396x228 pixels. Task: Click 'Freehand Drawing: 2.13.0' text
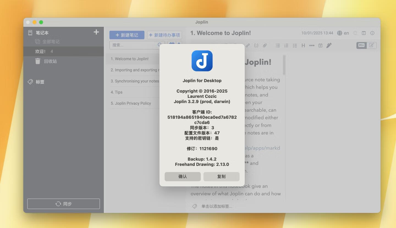[202, 164]
